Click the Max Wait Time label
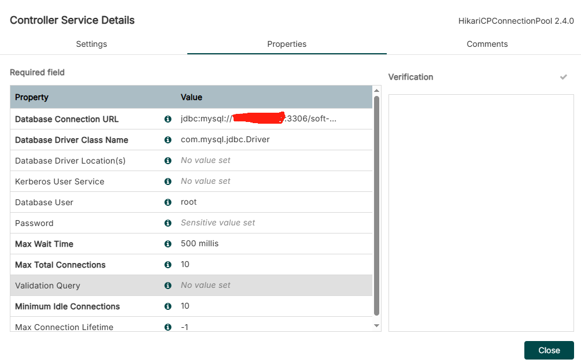This screenshot has width=581, height=363. point(44,244)
